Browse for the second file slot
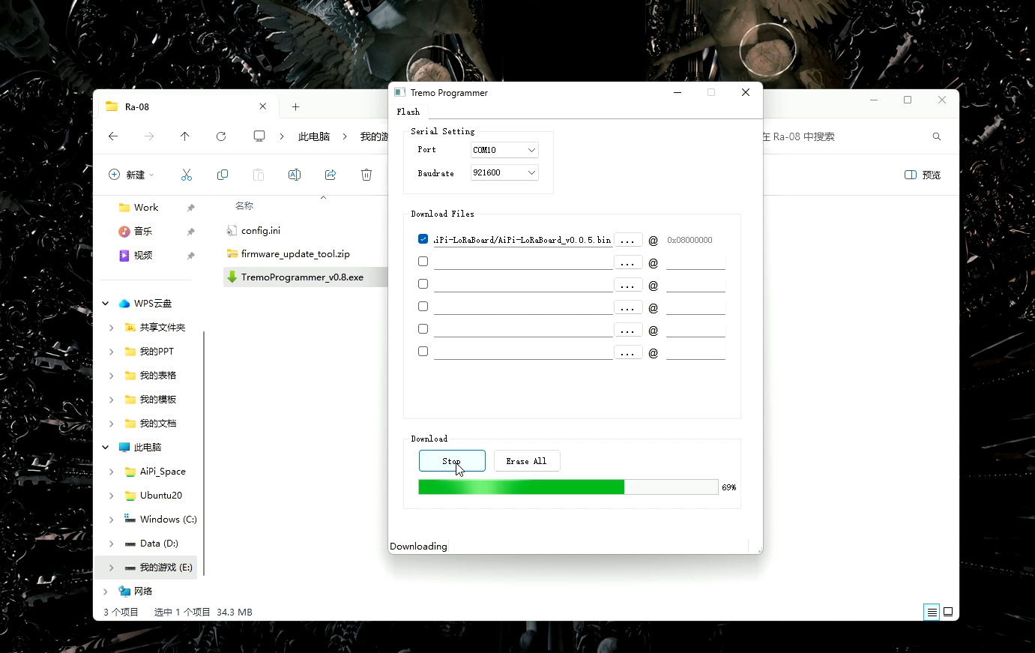The height and width of the screenshot is (653, 1035). click(628, 262)
